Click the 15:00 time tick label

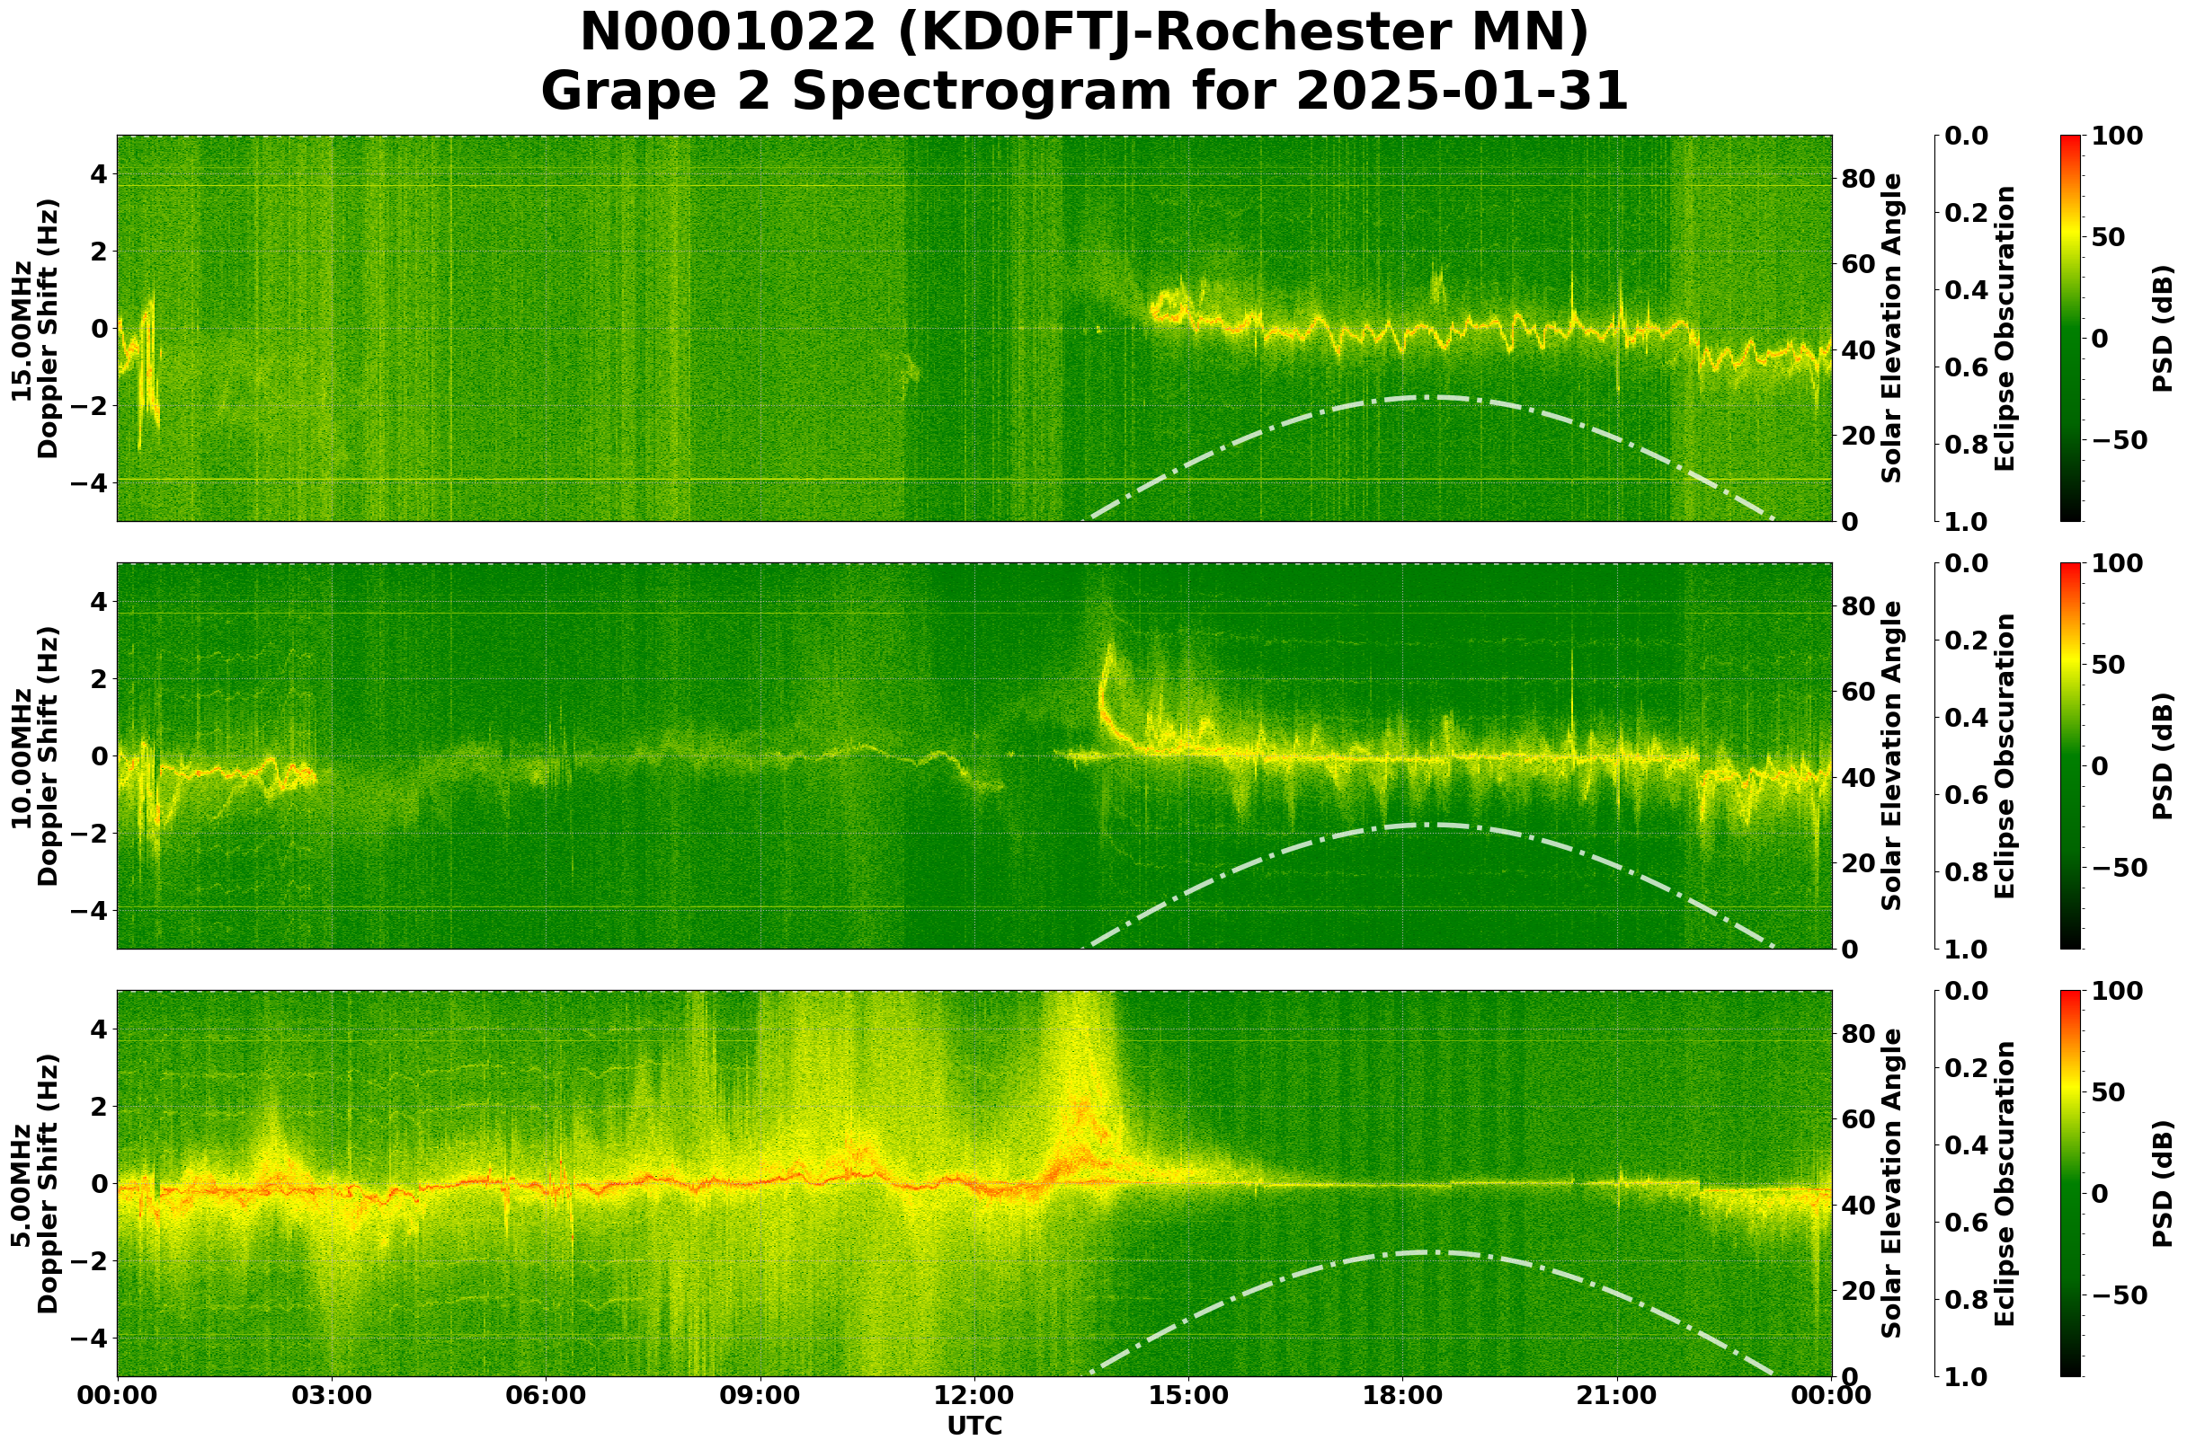tap(1188, 1395)
